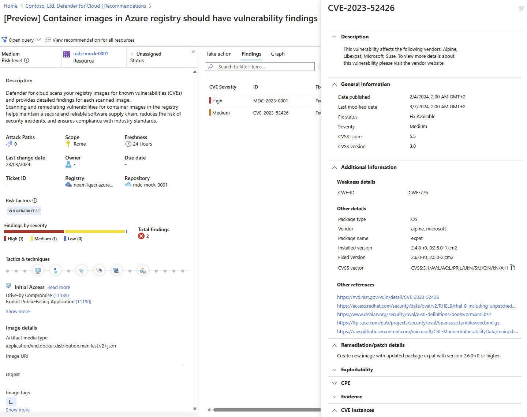Image resolution: width=527 pixels, height=417 pixels.
Task: Click the Risk level info icon
Action: point(27,60)
